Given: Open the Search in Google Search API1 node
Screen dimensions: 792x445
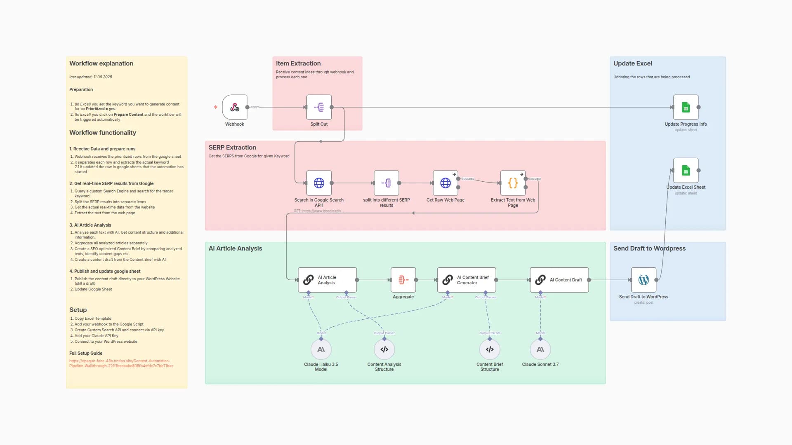Looking at the screenshot, I should pyautogui.click(x=319, y=183).
